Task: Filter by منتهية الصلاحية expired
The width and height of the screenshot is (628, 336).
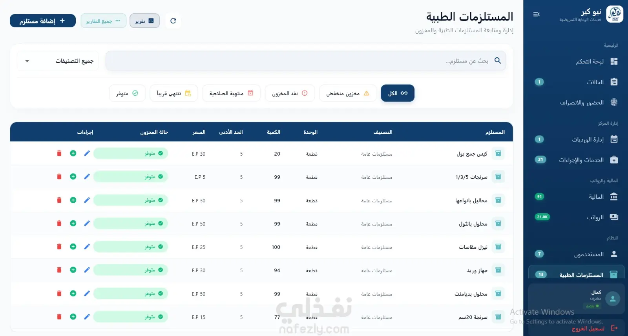Action: click(231, 93)
